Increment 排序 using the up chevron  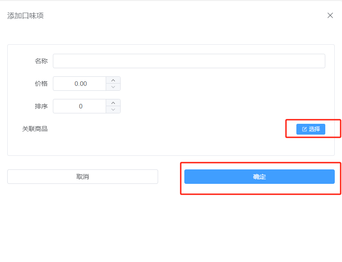tap(113, 103)
